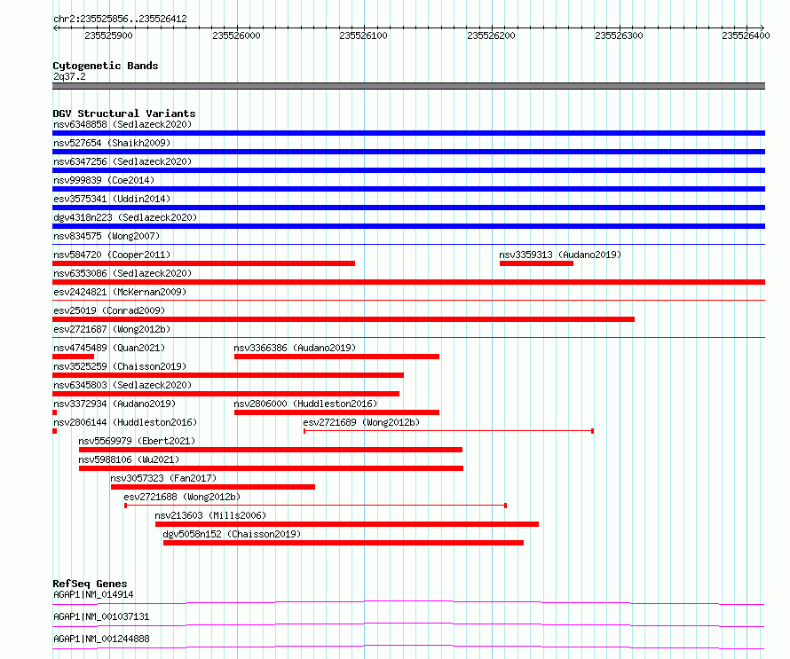790x659 pixels.
Task: Click the red bar under nsv3057323
Action: click(213, 487)
